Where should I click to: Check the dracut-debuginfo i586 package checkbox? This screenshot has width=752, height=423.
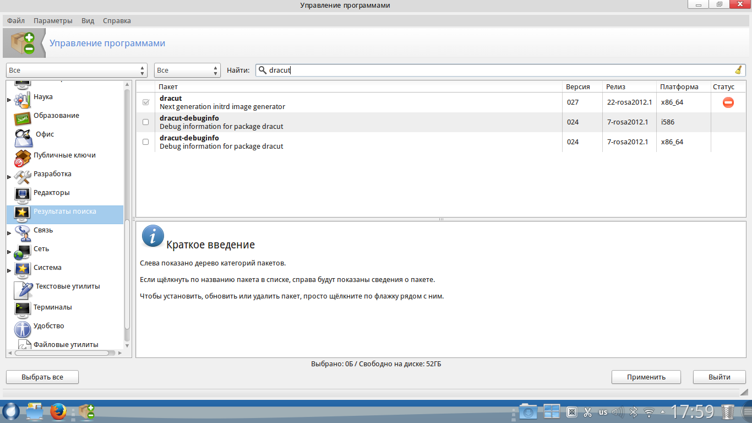tap(146, 122)
